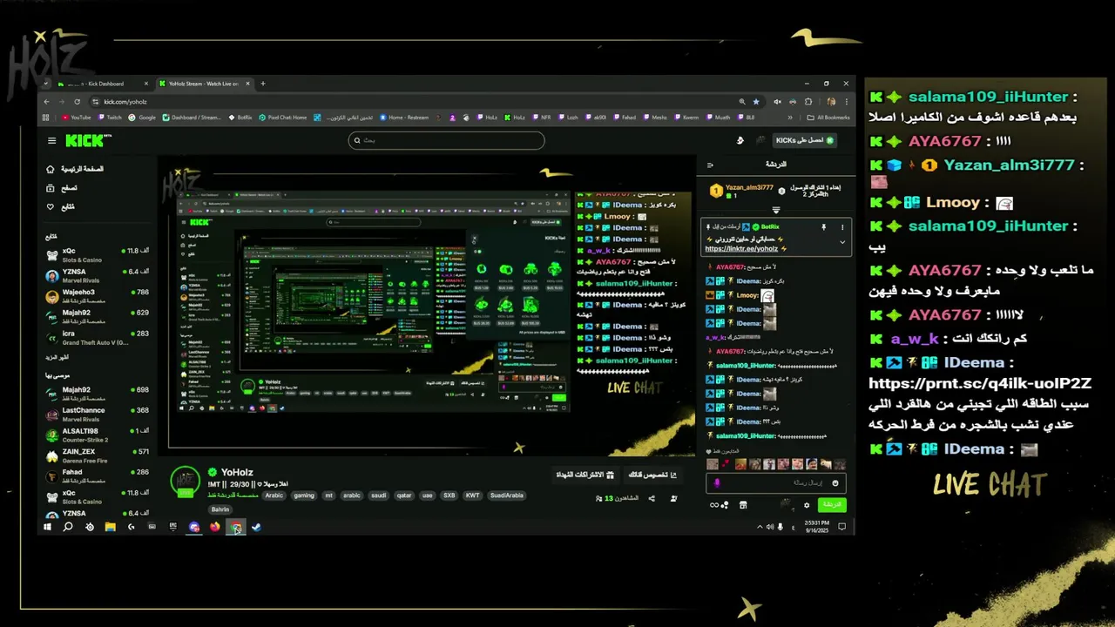Open icra Grand Theft Auto V channel

click(x=98, y=337)
